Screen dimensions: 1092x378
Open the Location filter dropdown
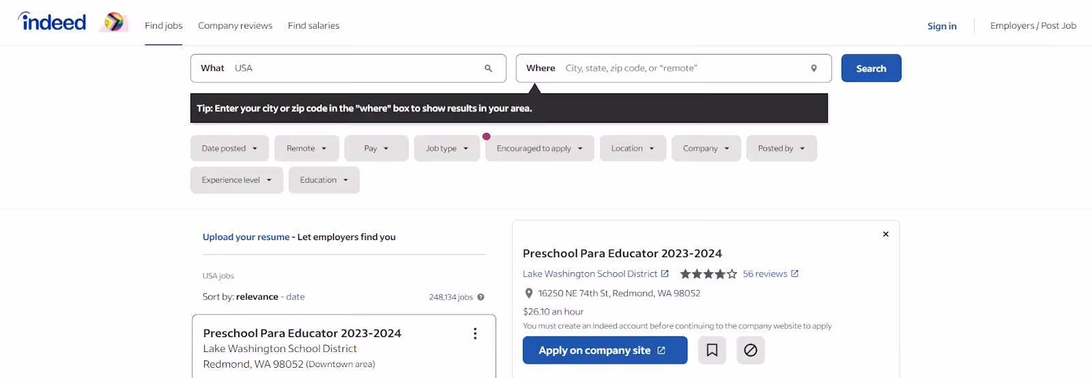(x=633, y=148)
